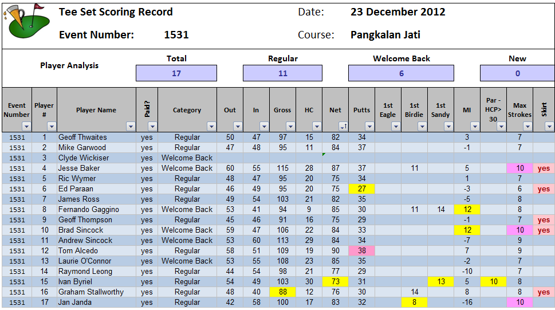
Task: Open the Net column sort filter
Action: tap(343, 127)
